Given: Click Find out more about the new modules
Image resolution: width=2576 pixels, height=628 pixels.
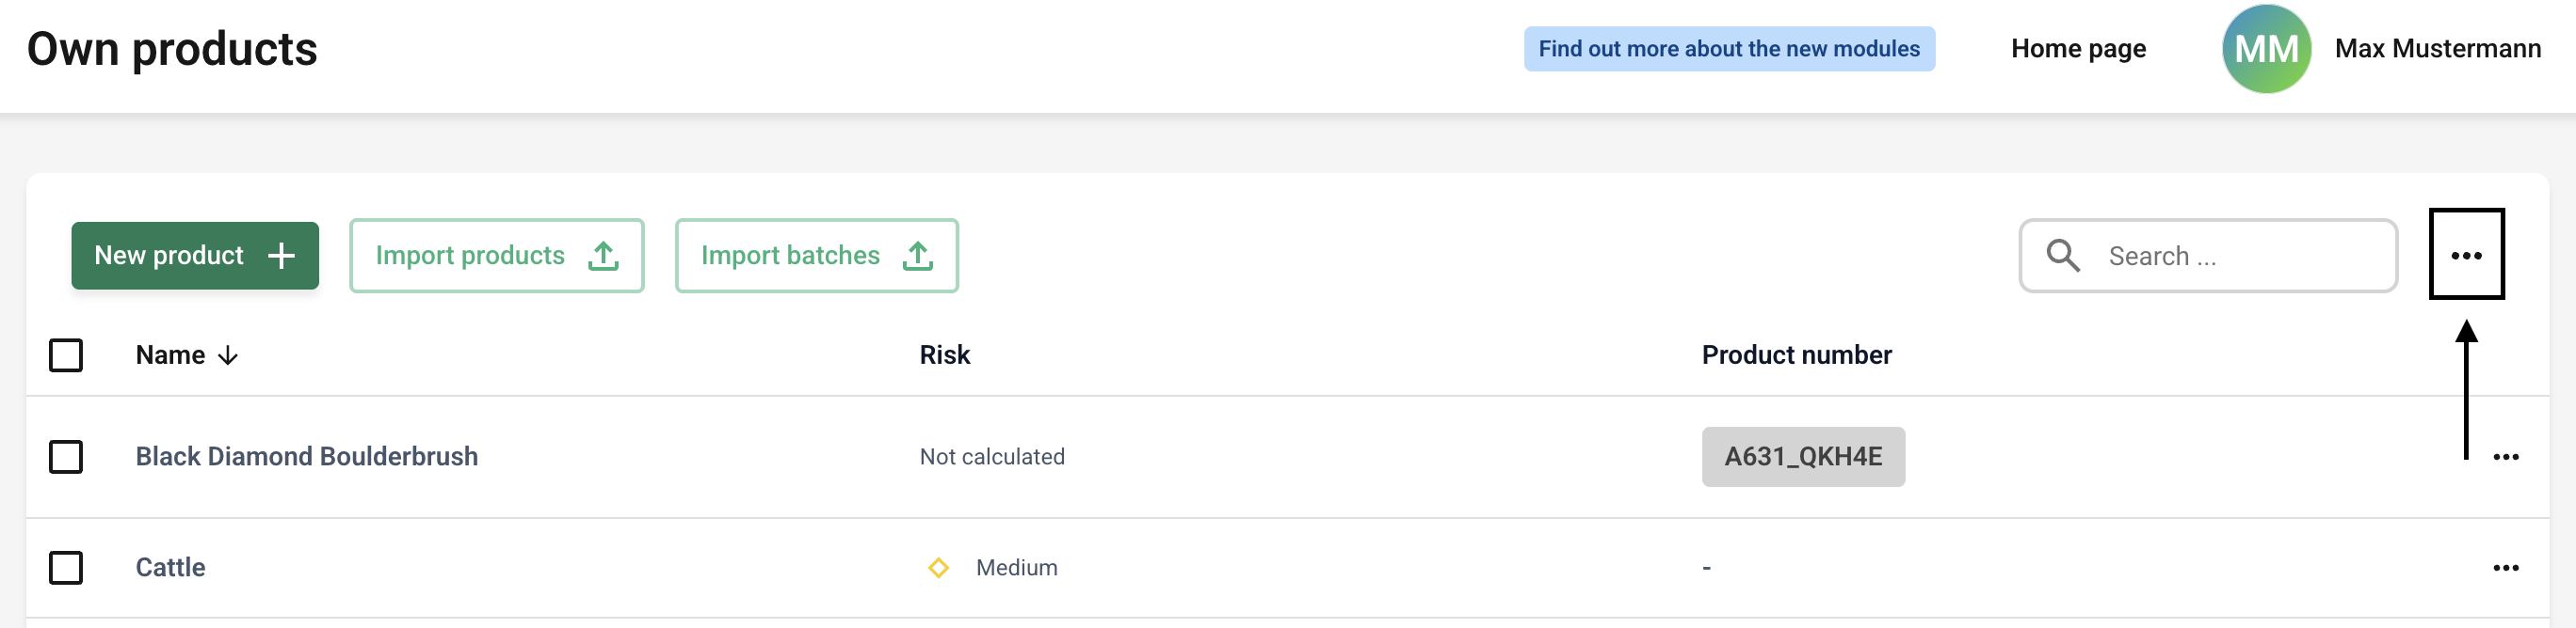Looking at the screenshot, I should 1728,49.
